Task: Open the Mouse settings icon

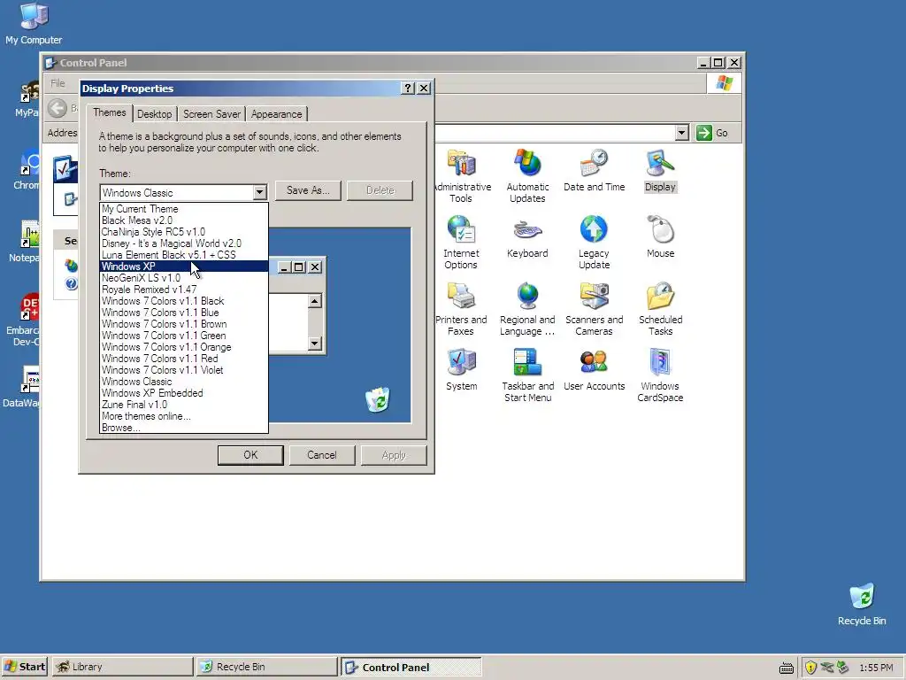Action: click(660, 236)
